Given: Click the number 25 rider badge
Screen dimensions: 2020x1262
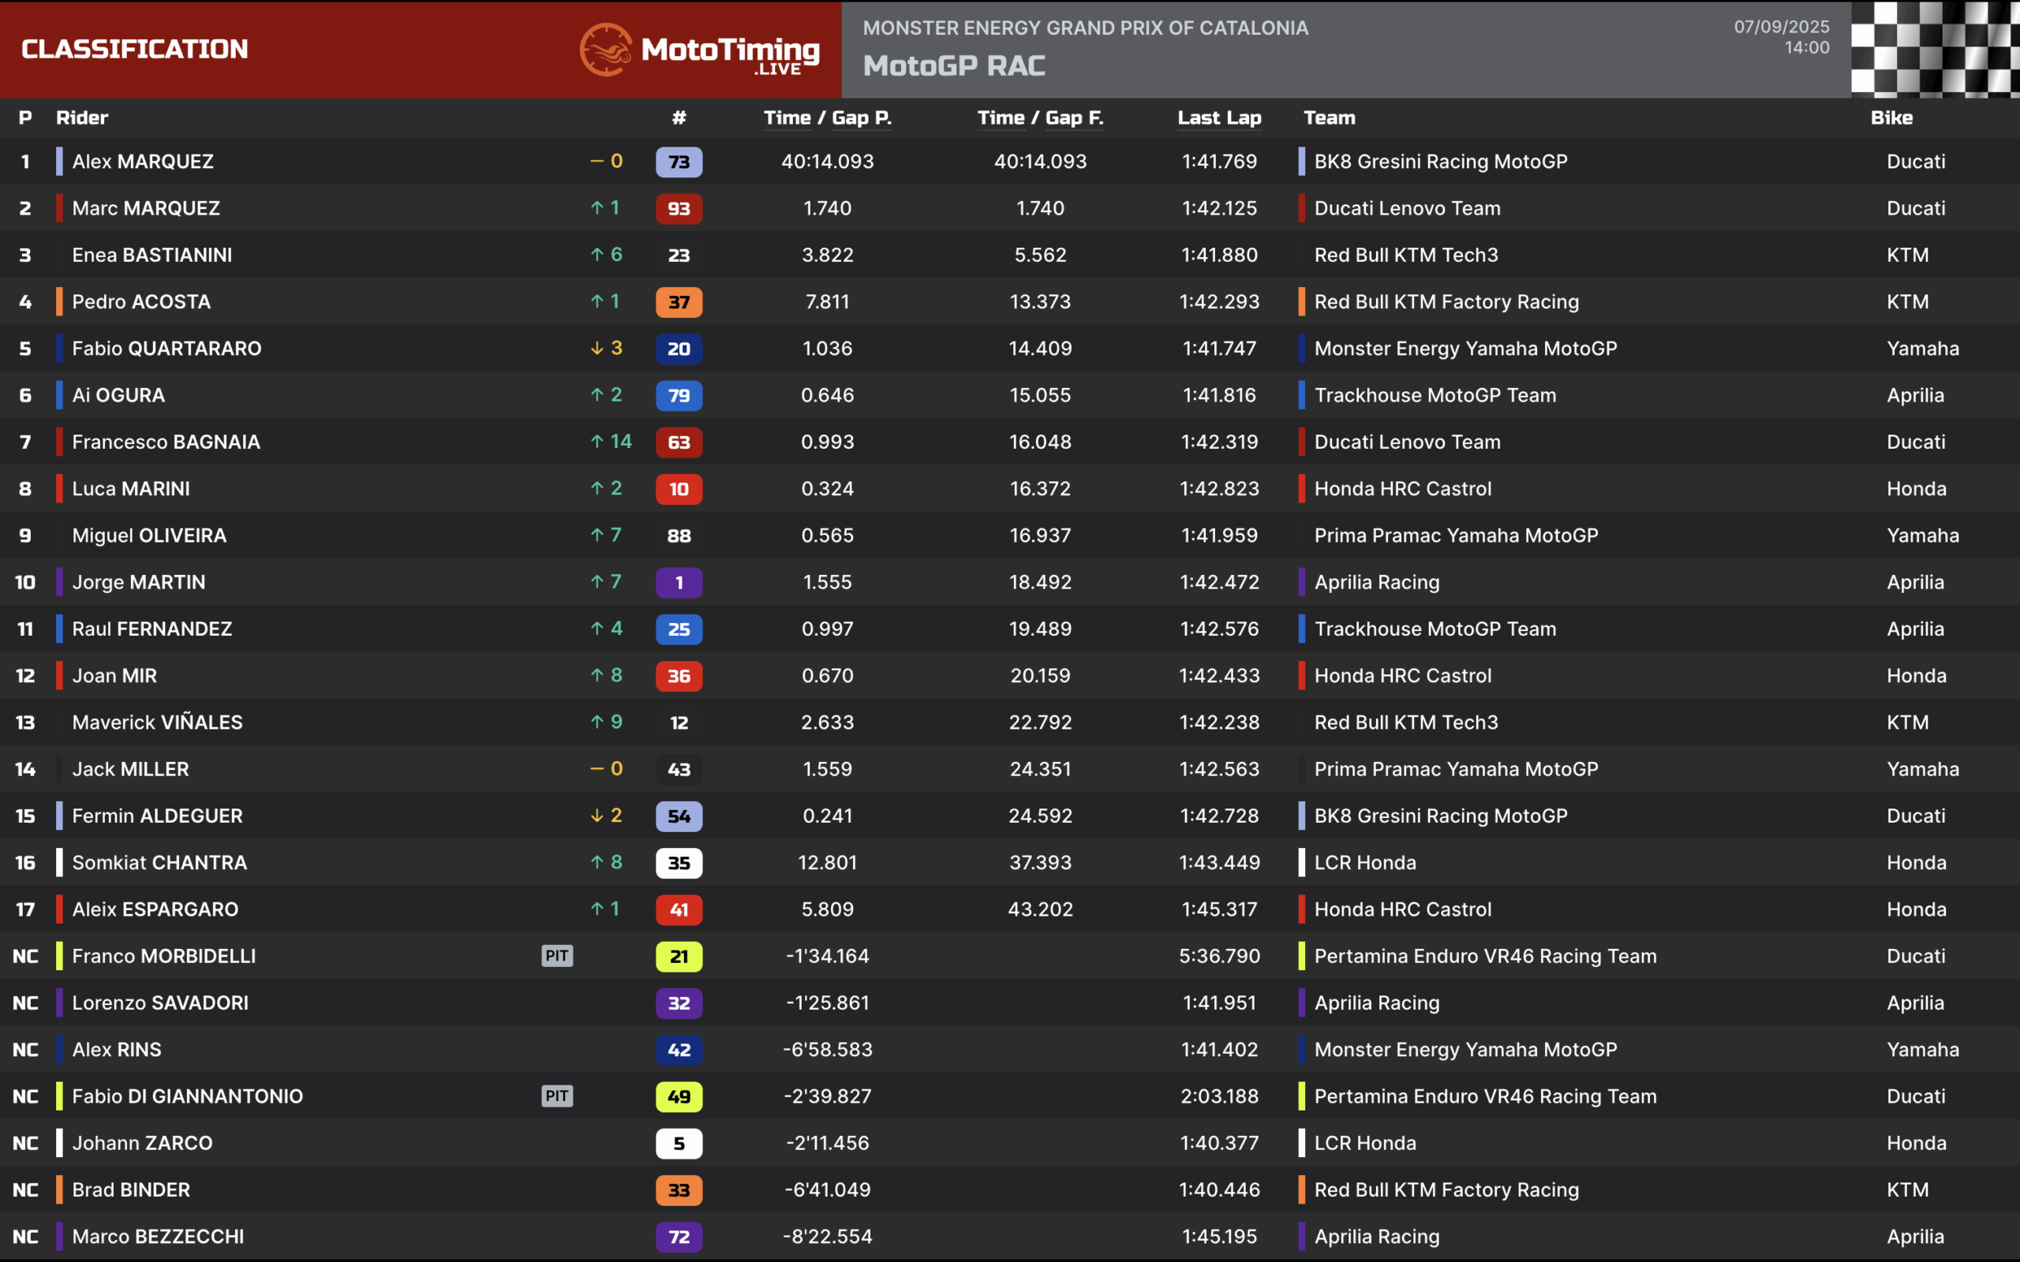Looking at the screenshot, I should [679, 629].
